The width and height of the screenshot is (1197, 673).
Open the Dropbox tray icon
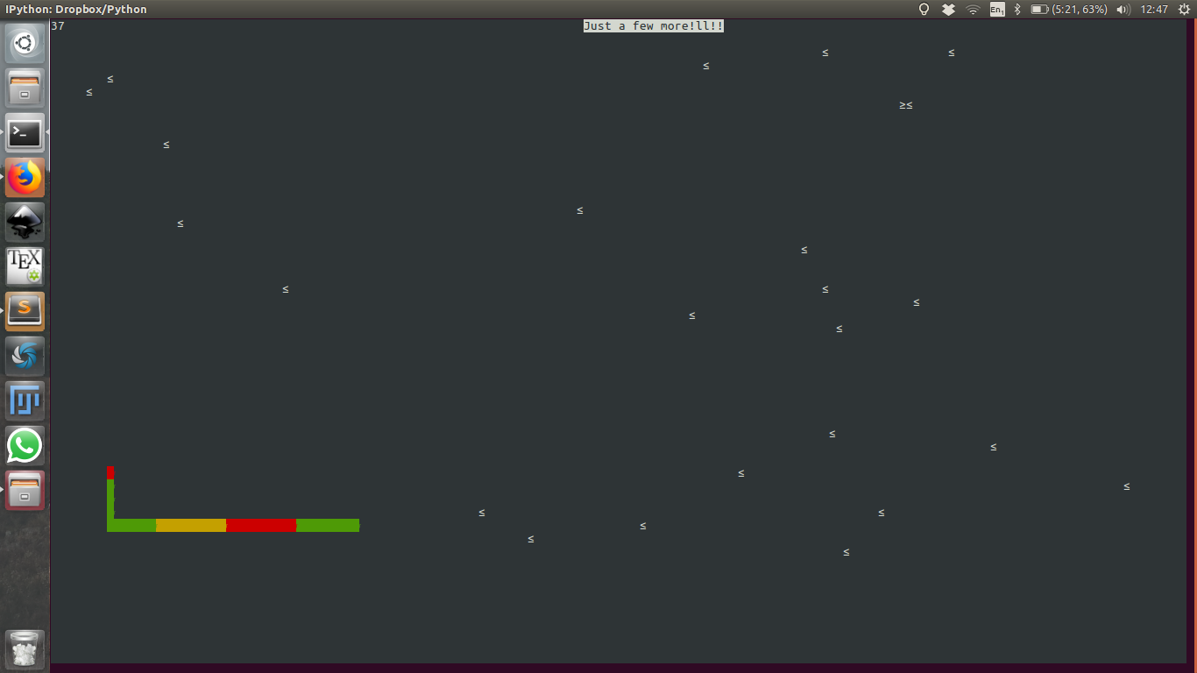click(x=947, y=9)
